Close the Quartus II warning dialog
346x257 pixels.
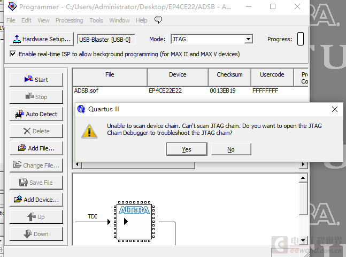[335, 109]
